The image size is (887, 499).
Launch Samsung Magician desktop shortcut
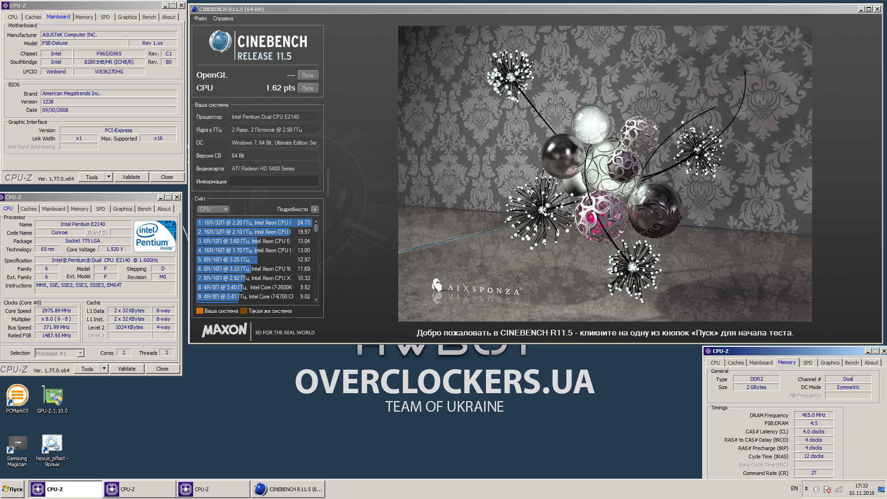[17, 451]
